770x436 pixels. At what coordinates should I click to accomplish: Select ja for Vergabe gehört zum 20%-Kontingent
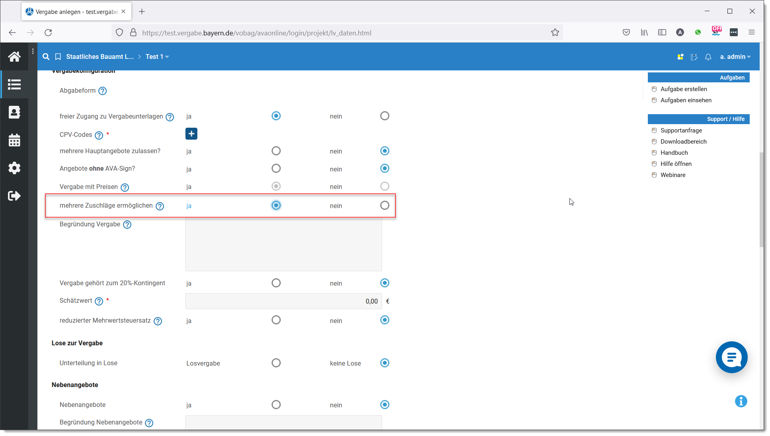pos(276,283)
